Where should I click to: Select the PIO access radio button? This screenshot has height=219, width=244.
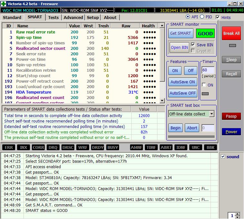(x=202, y=17)
